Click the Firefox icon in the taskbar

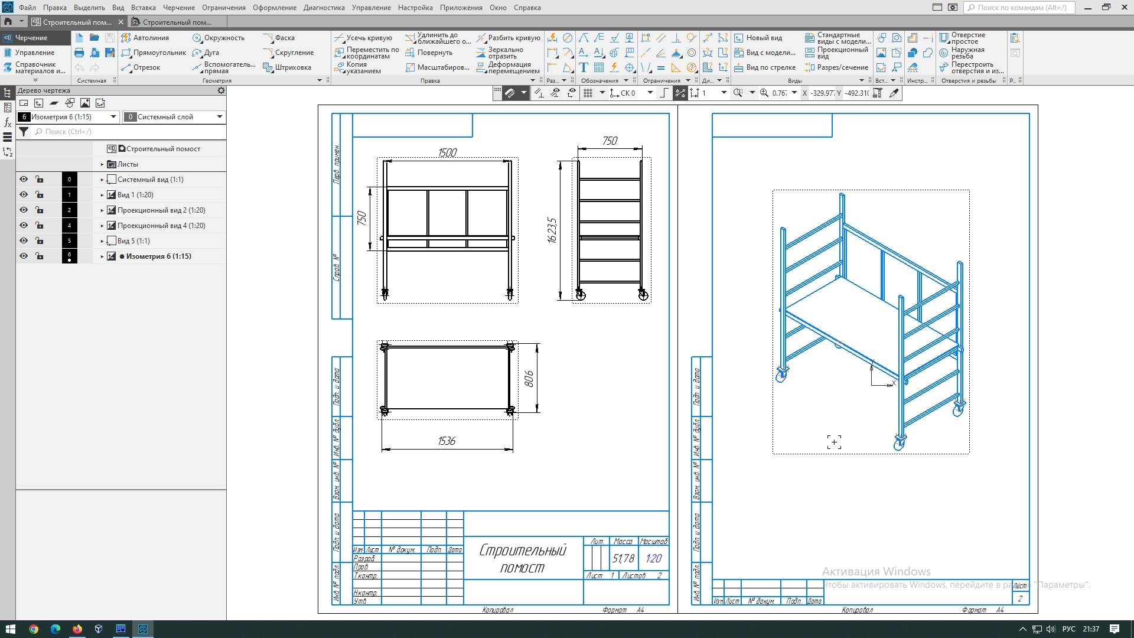coord(77,629)
